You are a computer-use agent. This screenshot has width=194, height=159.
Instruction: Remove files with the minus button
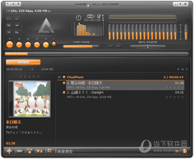19,151
